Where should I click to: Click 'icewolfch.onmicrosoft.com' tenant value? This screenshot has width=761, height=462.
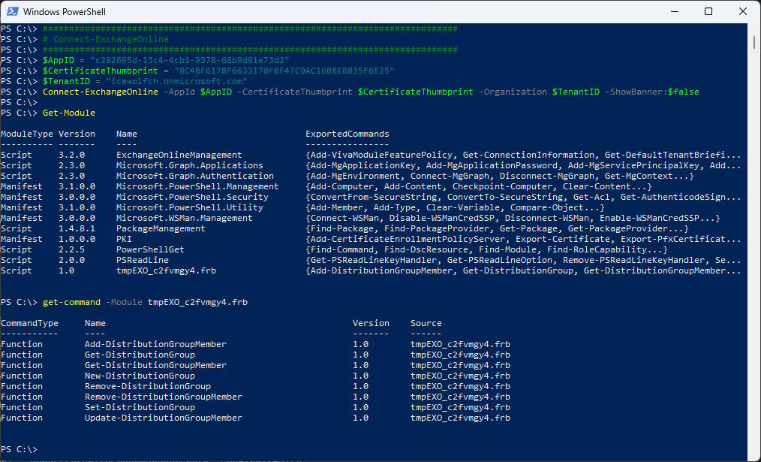point(176,81)
